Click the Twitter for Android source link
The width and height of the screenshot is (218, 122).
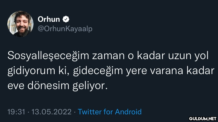click(x=110, y=112)
